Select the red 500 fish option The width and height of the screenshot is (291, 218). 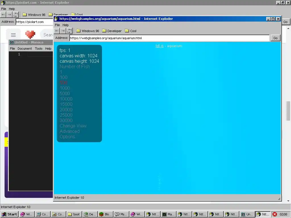[x=63, y=83]
